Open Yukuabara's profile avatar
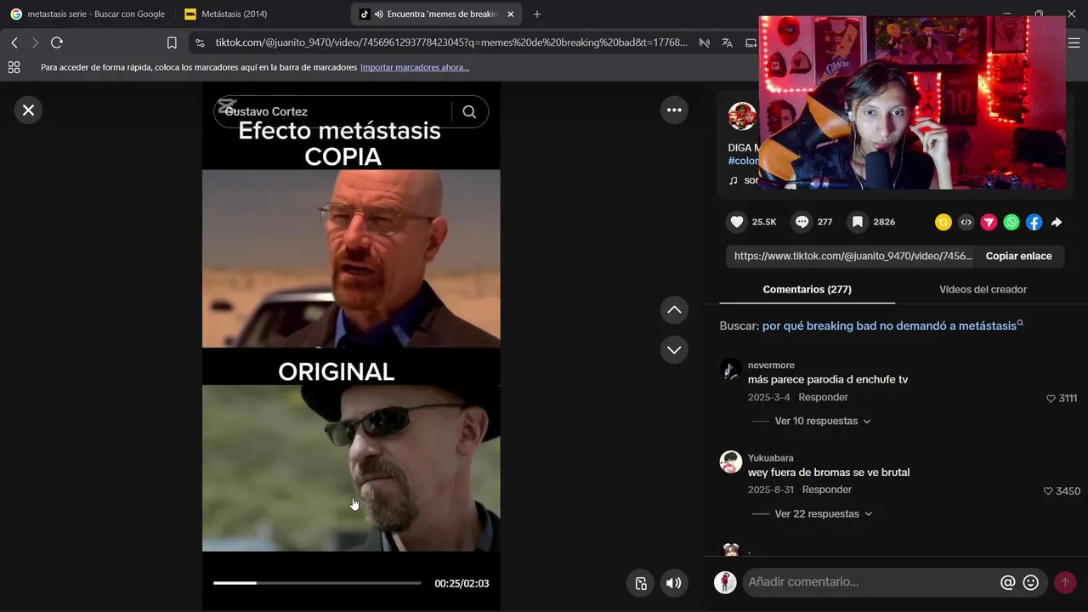 click(x=730, y=462)
